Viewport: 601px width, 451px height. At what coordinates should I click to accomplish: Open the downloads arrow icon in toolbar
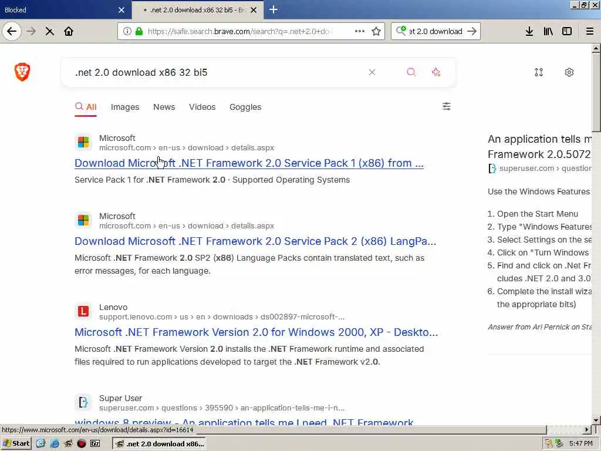(529, 31)
